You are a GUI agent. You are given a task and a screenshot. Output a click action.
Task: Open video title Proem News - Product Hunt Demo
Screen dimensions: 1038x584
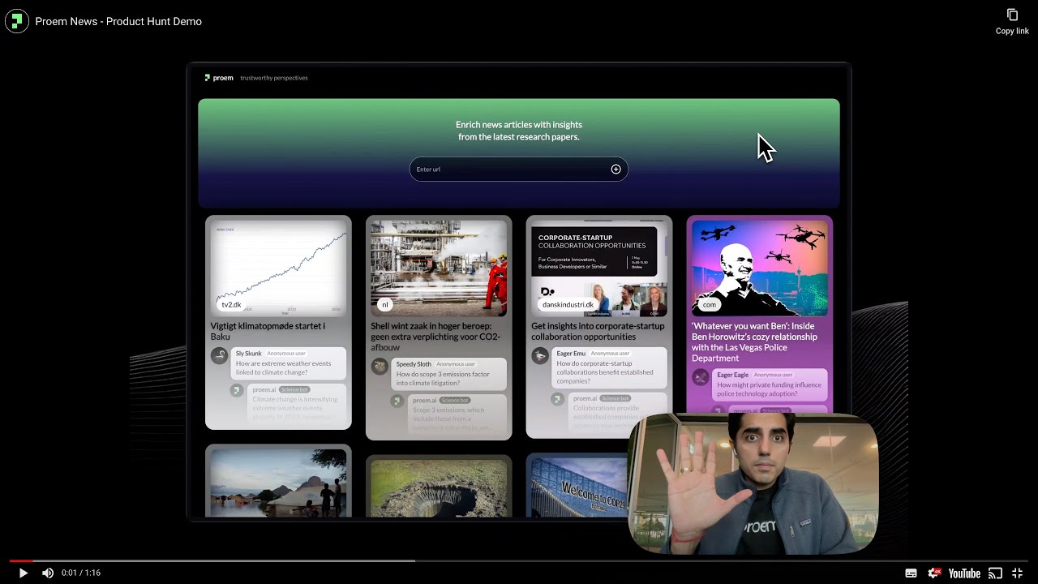(x=118, y=21)
